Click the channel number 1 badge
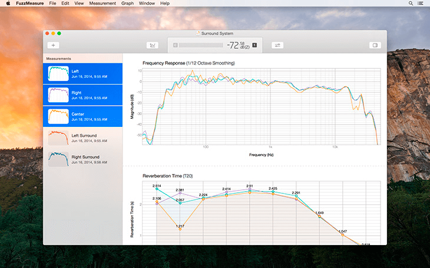The image size is (430, 268). point(254,45)
